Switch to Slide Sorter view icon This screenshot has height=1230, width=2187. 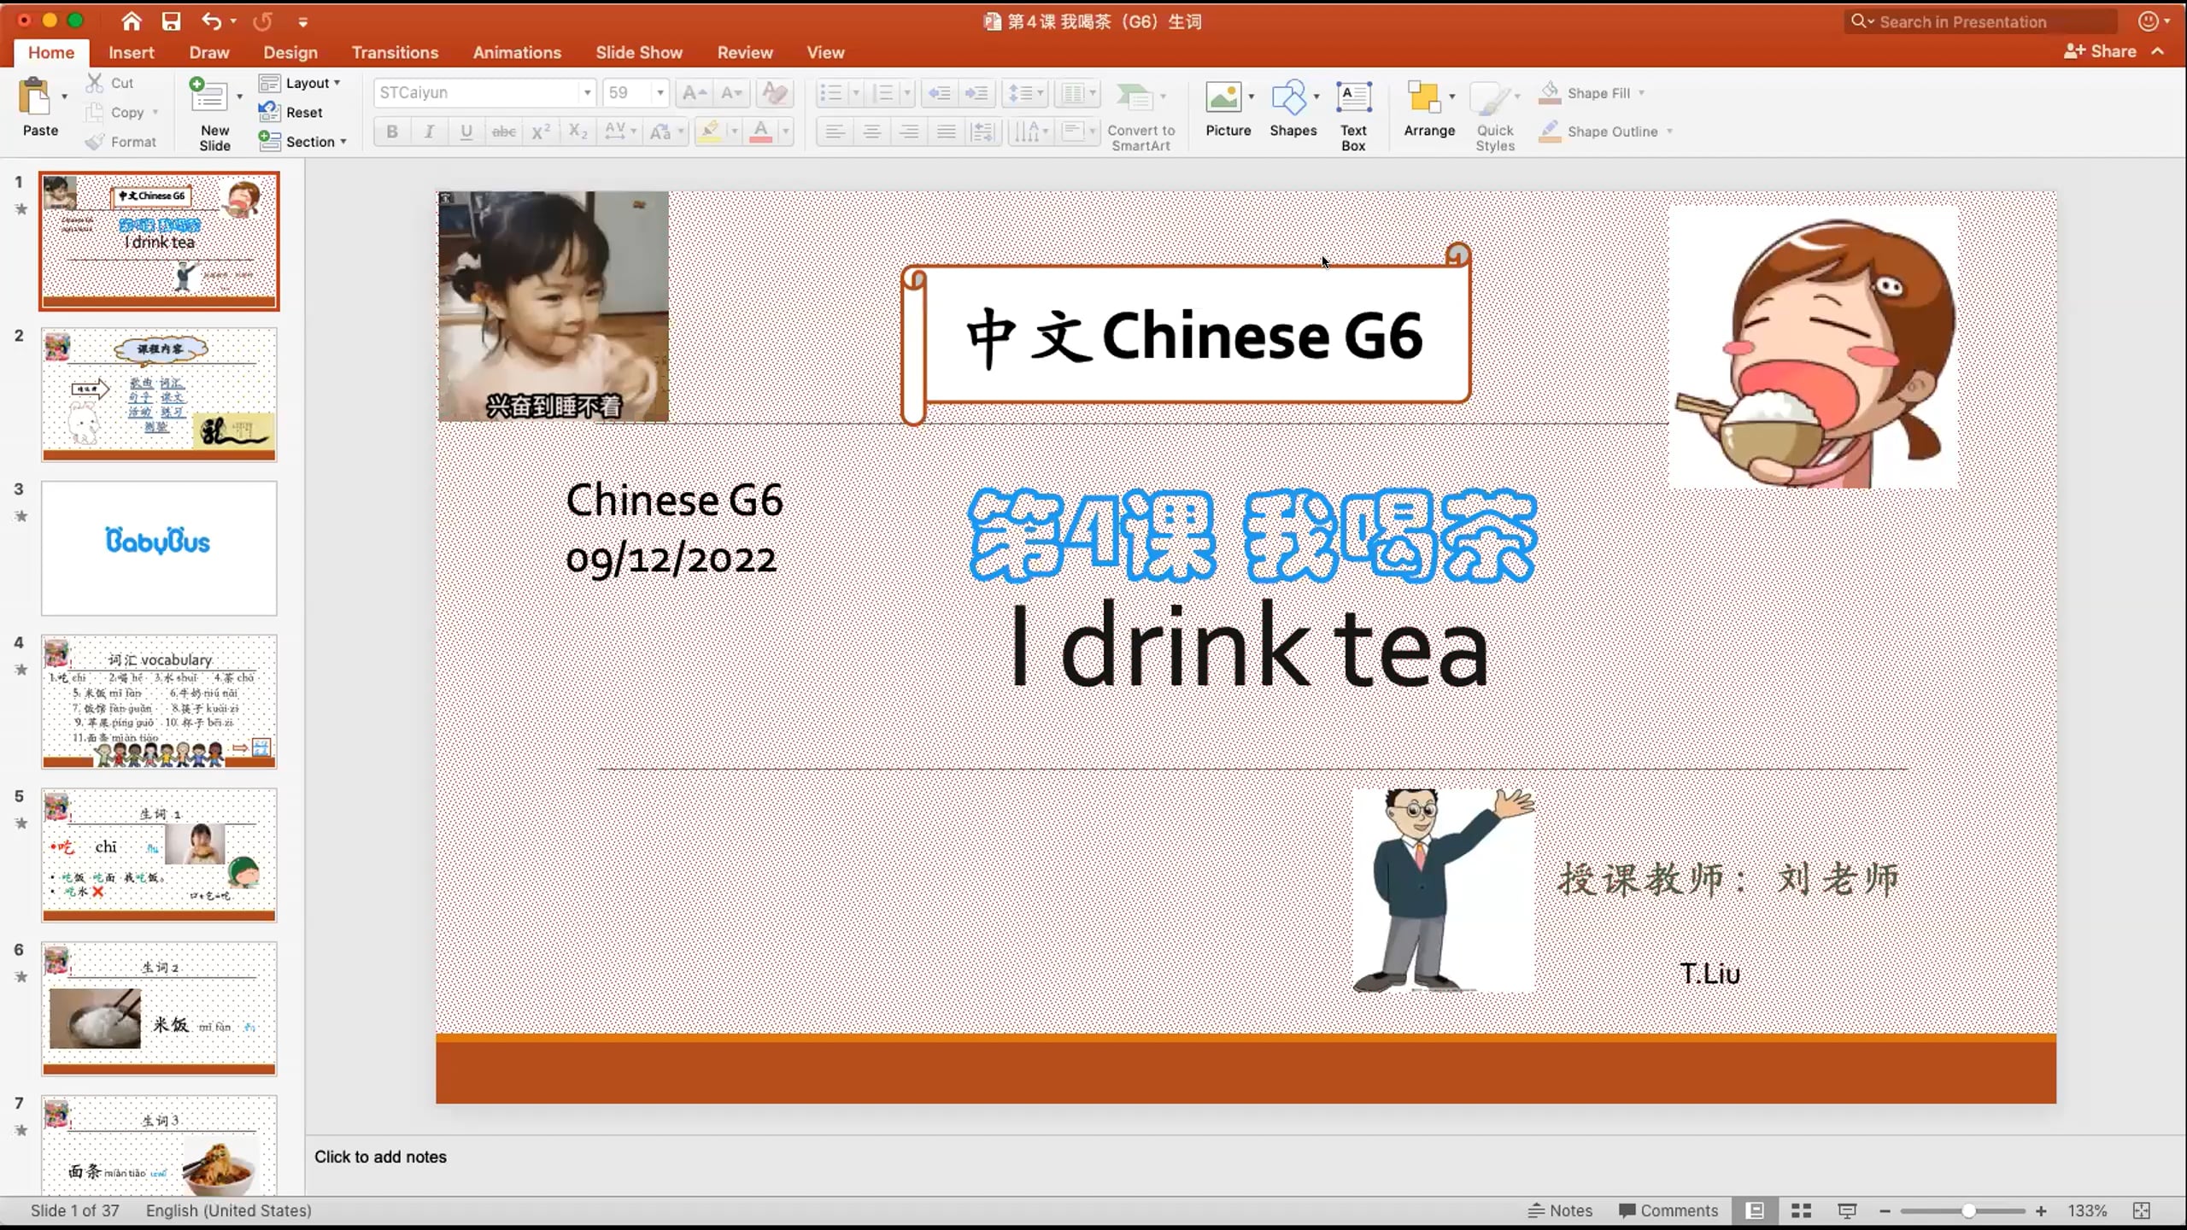[1801, 1210]
